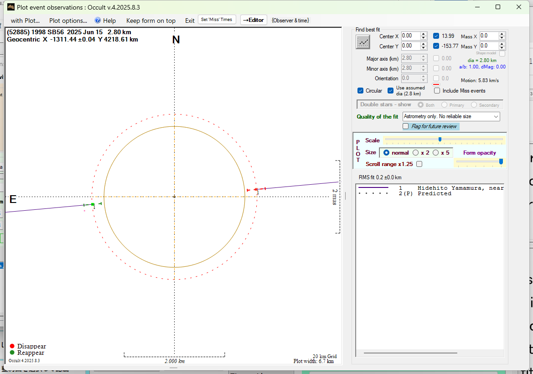Uncheck the Circular checkbox
The width and height of the screenshot is (533, 374).
pyautogui.click(x=361, y=91)
